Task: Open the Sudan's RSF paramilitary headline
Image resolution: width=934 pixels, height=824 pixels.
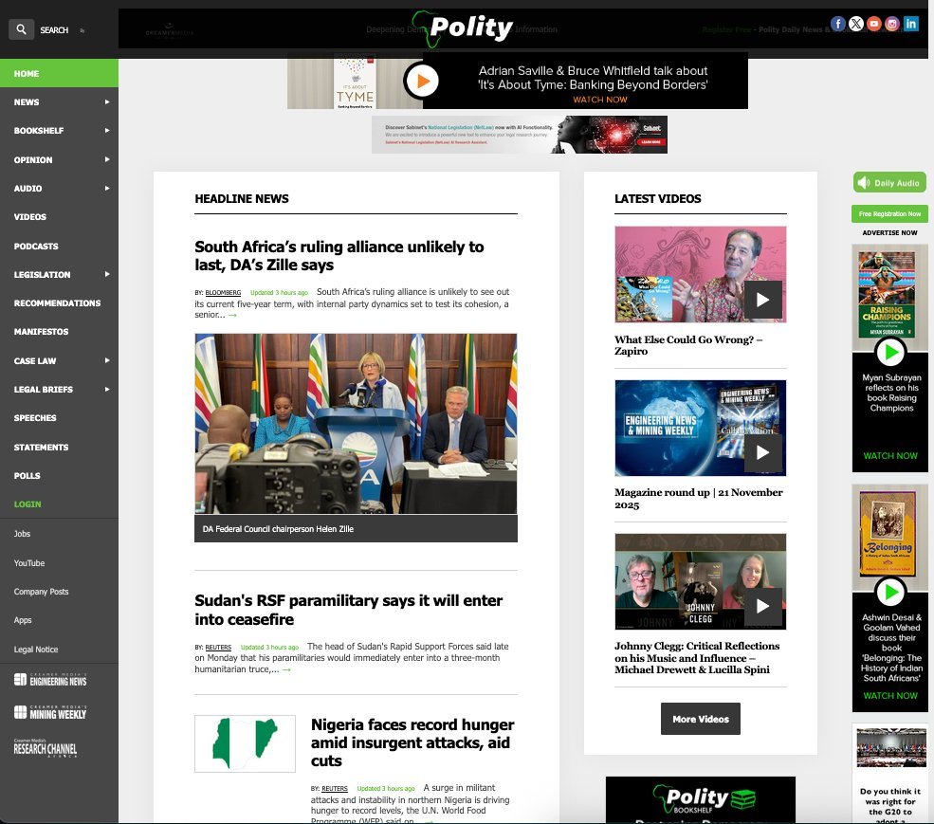Action: click(348, 610)
